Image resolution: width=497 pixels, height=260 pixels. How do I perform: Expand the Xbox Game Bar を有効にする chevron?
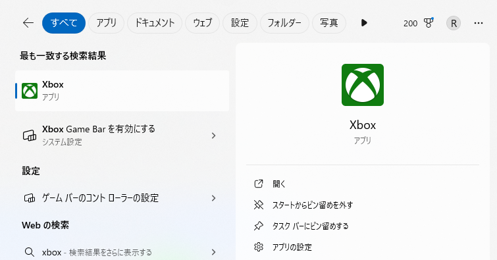(214, 136)
